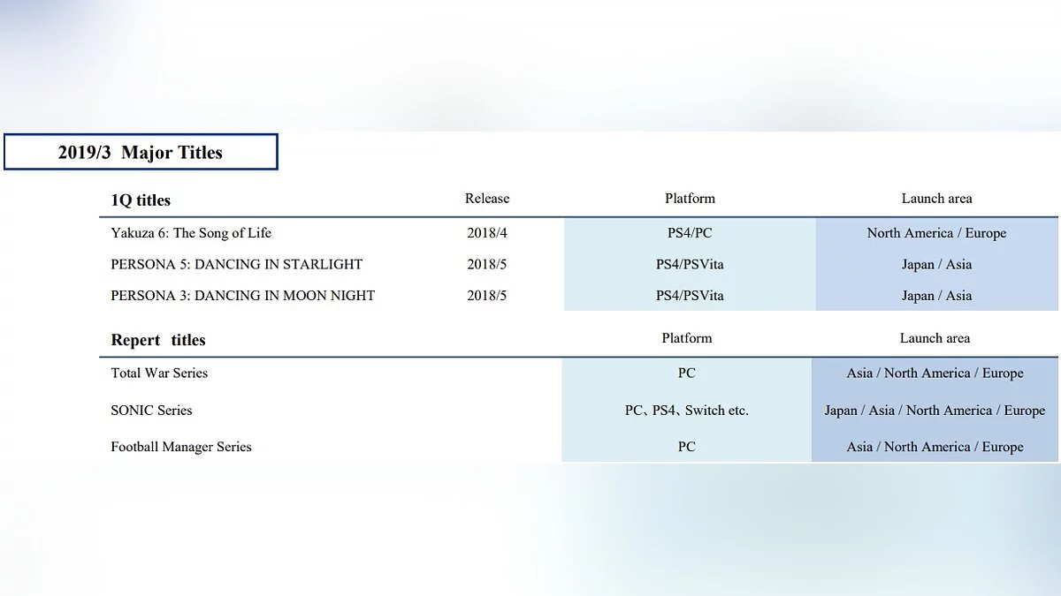Select "PERSONA 3: DANCING IN MOON NIGHT" title
The width and height of the screenshot is (1061, 596).
(x=243, y=296)
